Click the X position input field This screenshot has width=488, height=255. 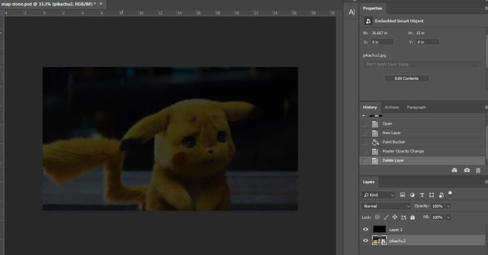coord(382,42)
